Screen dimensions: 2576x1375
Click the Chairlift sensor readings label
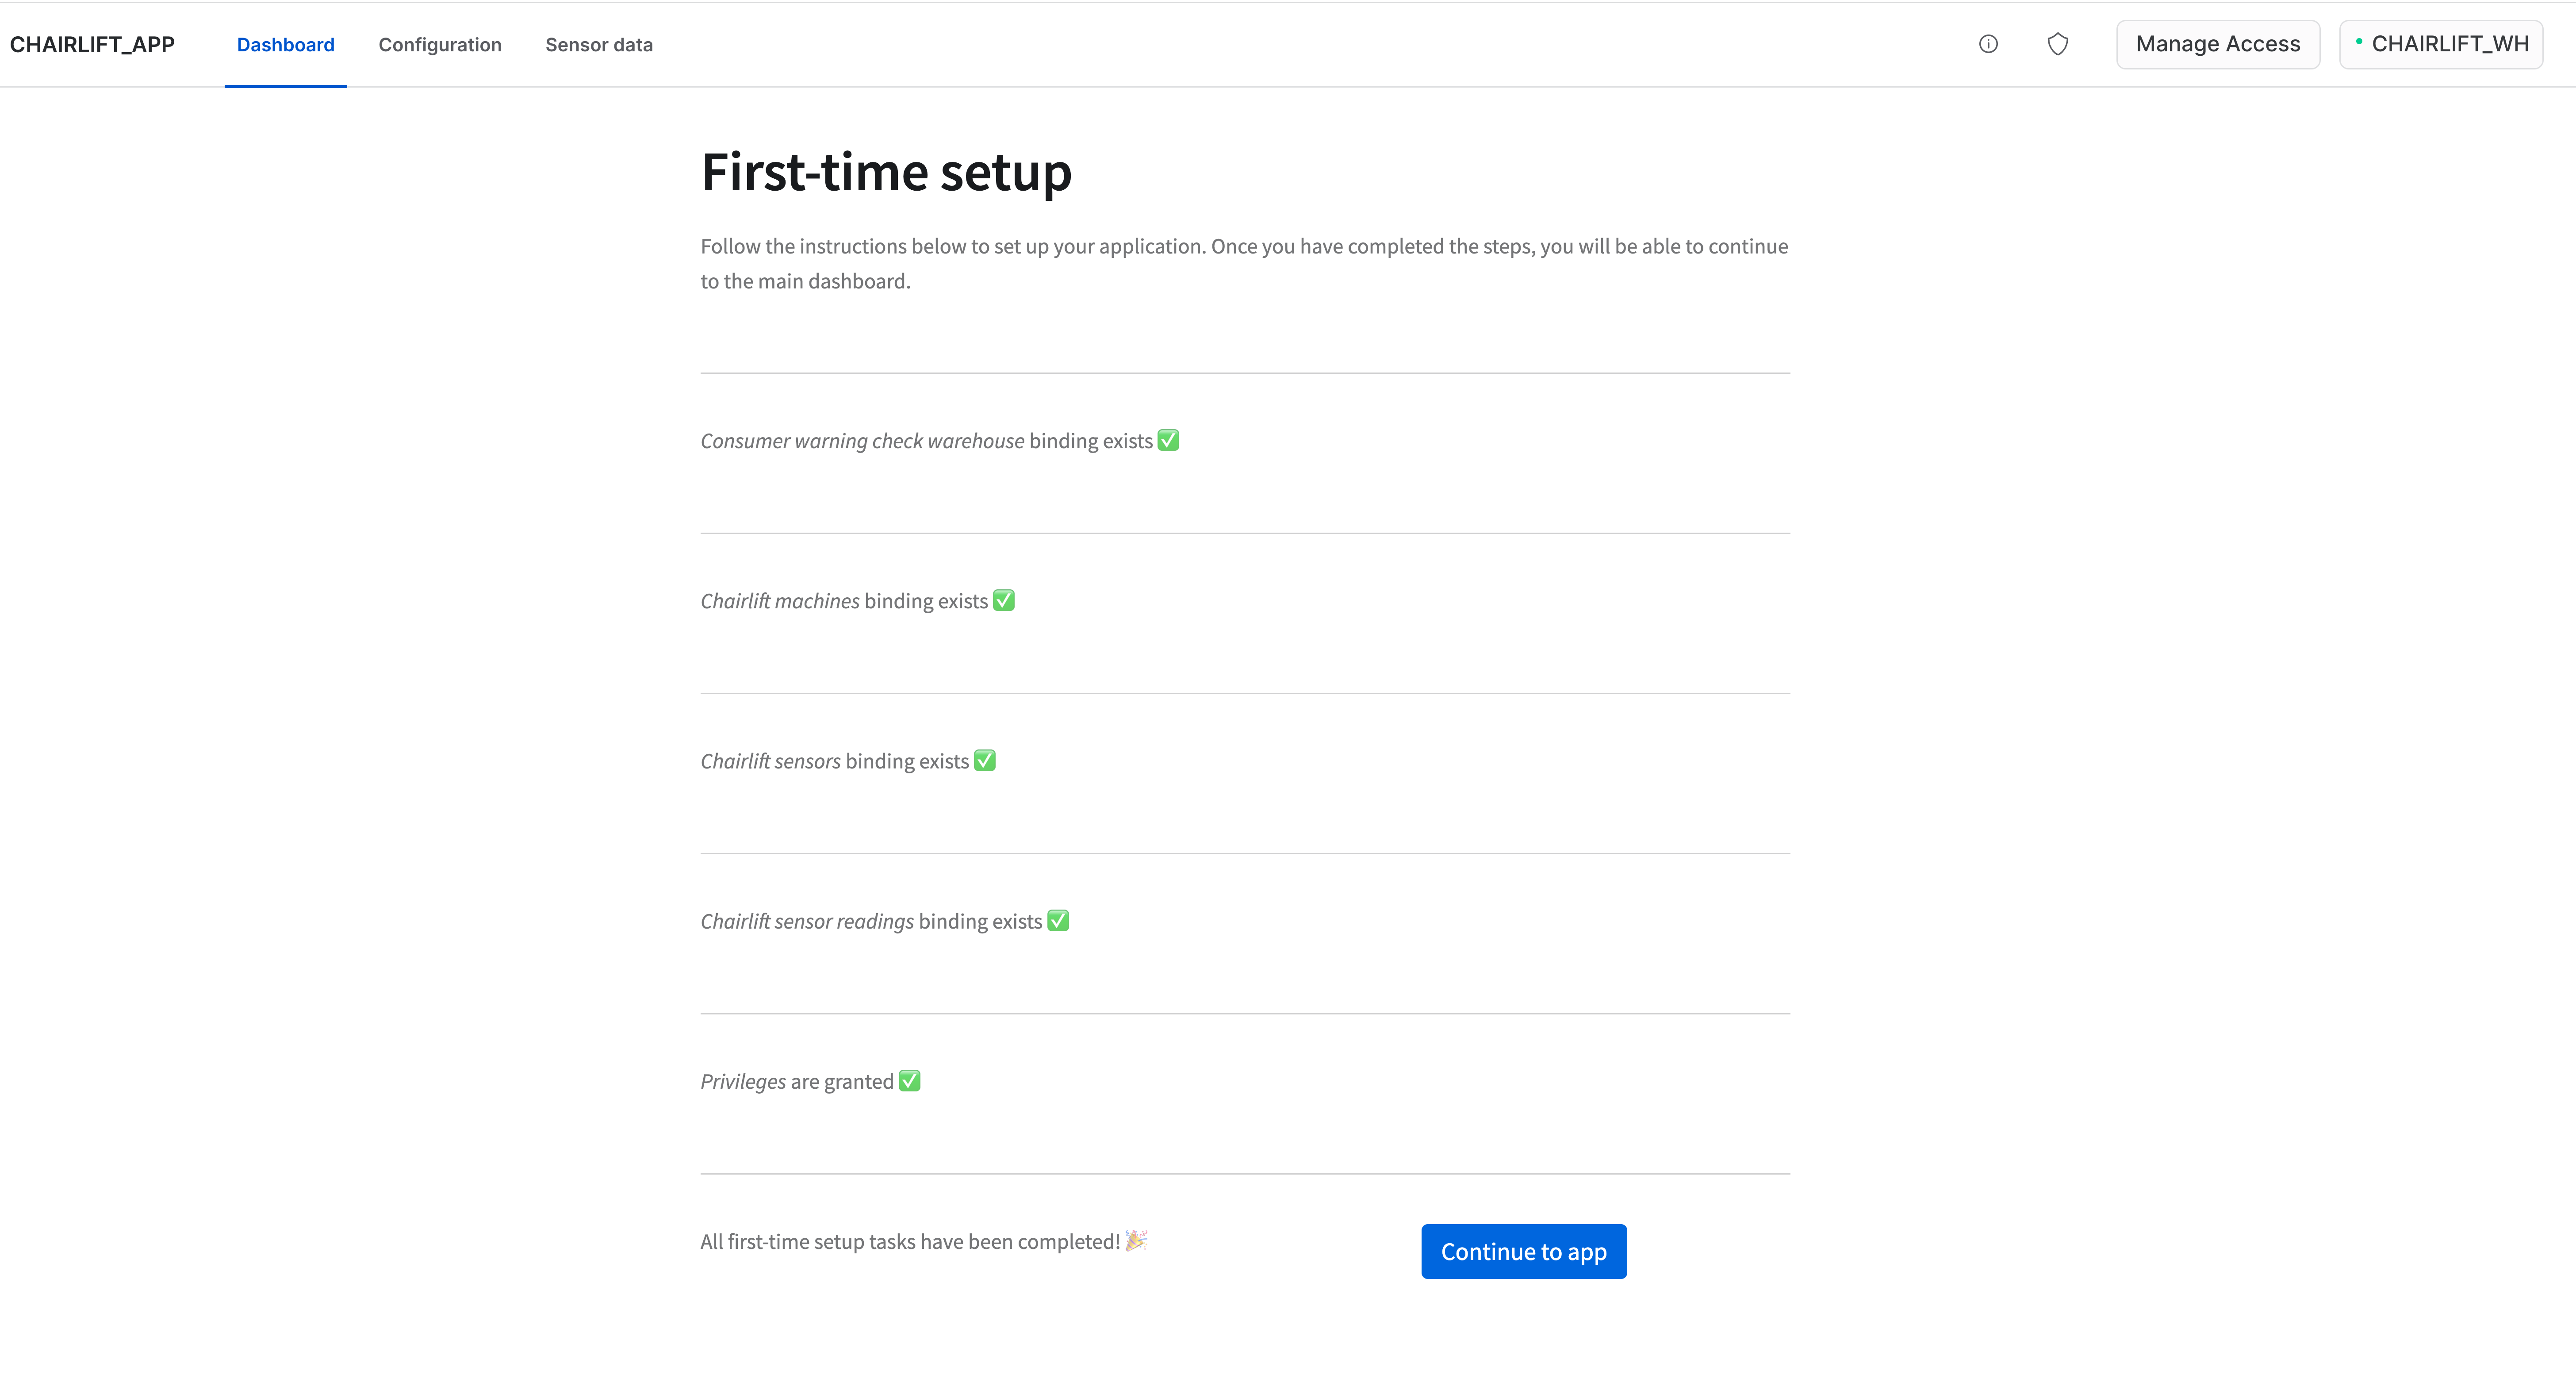[x=807, y=921]
